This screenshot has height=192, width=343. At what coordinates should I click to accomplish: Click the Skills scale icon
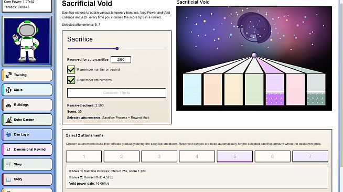(x=8, y=90)
